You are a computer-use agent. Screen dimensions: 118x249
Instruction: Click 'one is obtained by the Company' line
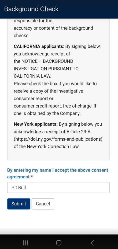(x=47, y=113)
